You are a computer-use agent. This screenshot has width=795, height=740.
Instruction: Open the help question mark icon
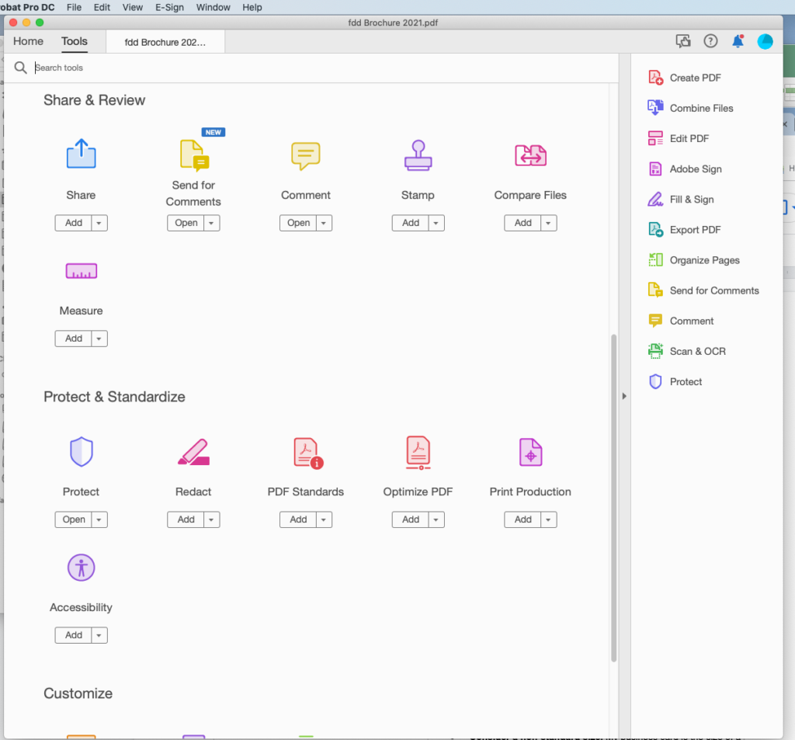point(710,41)
